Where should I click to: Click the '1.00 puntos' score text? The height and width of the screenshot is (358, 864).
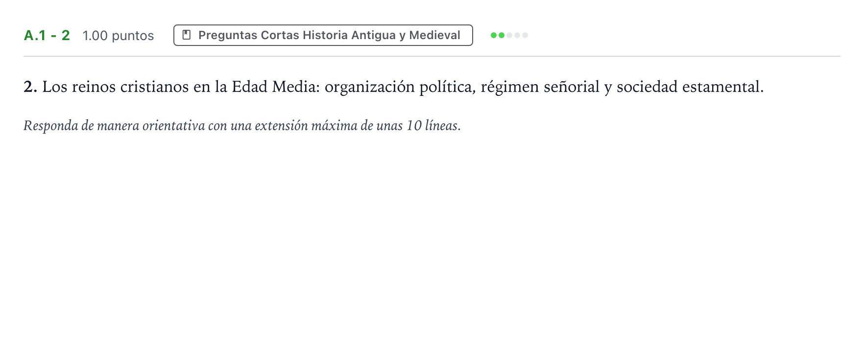pos(118,36)
